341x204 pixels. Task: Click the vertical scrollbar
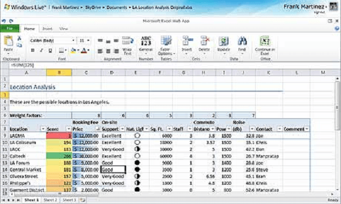click(x=337, y=106)
